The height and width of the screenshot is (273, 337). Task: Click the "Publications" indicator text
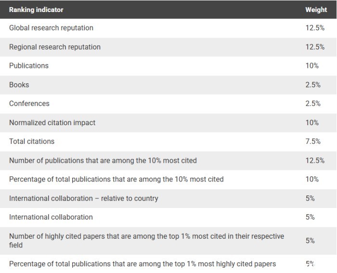coord(29,65)
